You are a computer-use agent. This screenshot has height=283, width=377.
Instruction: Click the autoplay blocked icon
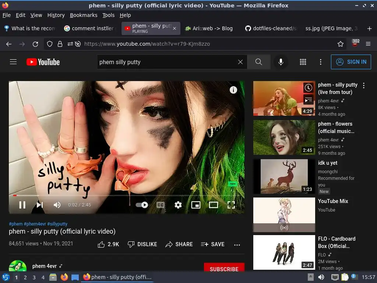tap(78, 44)
